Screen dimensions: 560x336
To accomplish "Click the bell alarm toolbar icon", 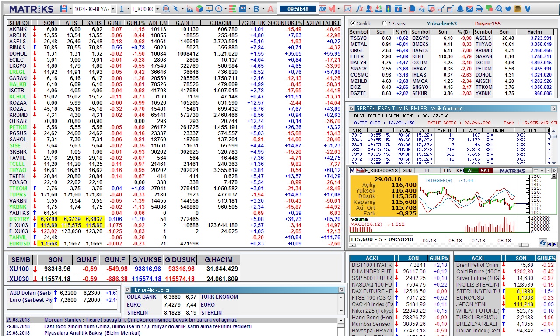I will point(460,9).
